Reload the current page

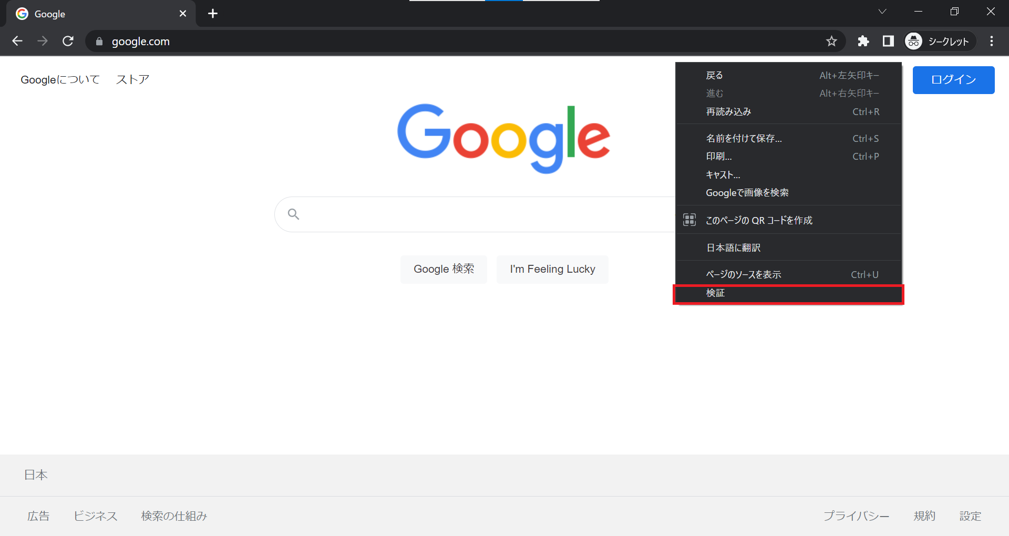point(68,41)
